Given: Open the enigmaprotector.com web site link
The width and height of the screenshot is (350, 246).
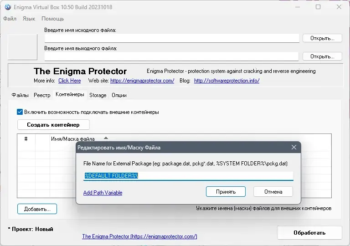Looking at the screenshot, I should click(x=142, y=81).
